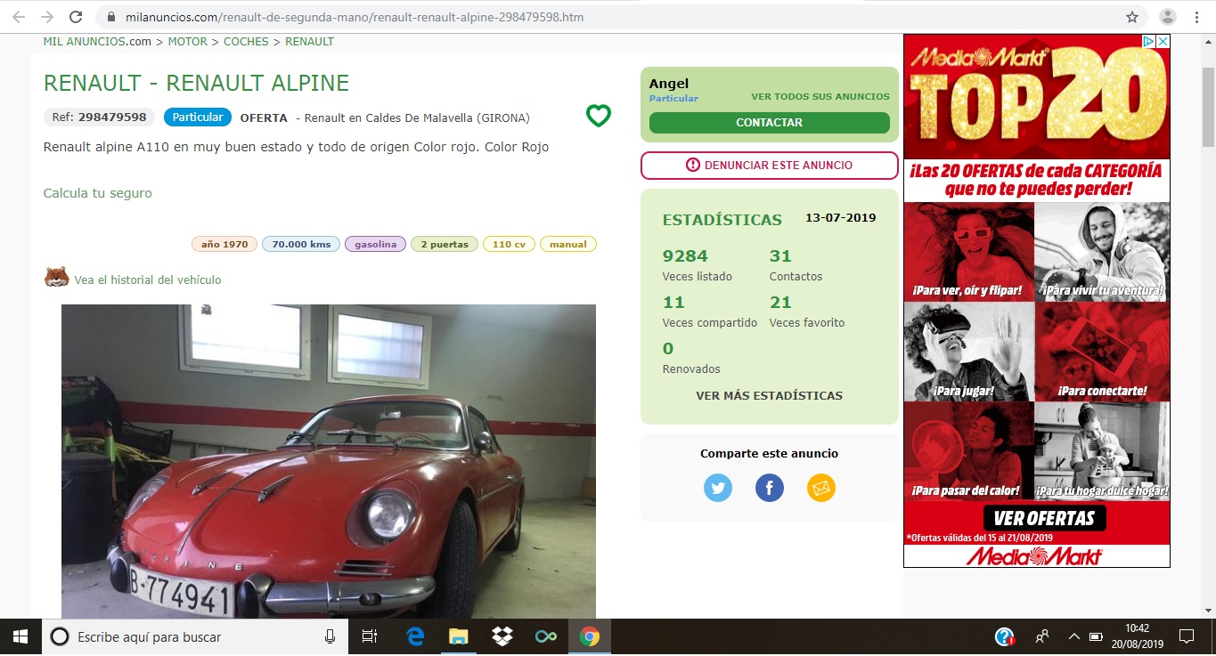1216x656 pixels.
Task: Click the 9284 Veces listado statistic
Action: [698, 265]
